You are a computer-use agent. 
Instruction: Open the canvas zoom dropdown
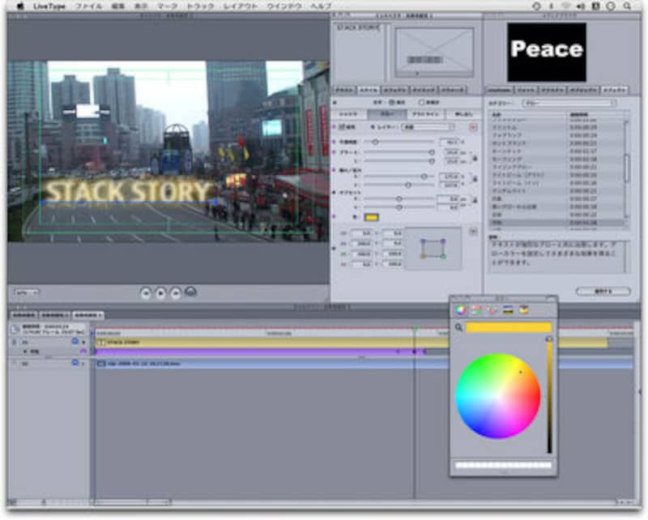[27, 292]
